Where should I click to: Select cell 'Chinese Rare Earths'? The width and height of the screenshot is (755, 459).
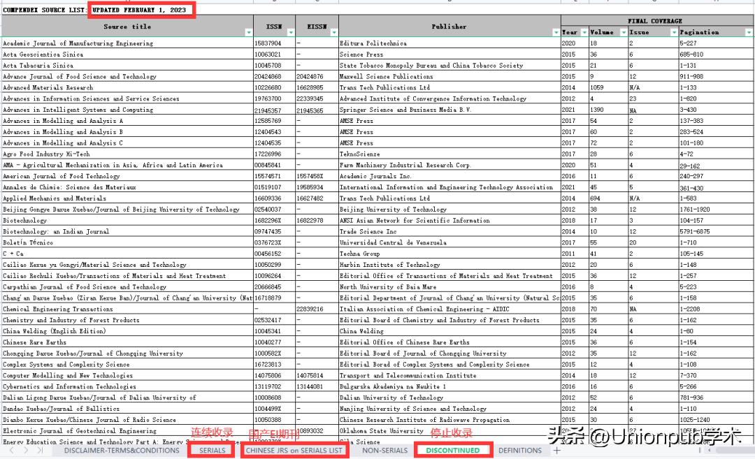(x=127, y=342)
